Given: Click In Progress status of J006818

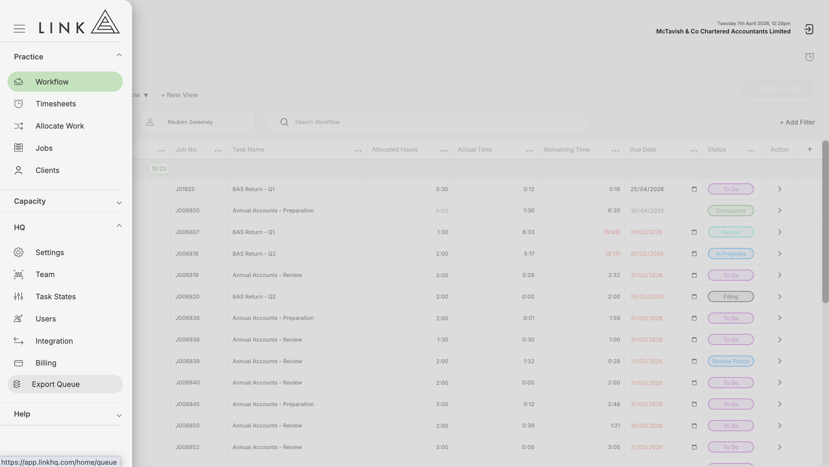Looking at the screenshot, I should tap(731, 254).
